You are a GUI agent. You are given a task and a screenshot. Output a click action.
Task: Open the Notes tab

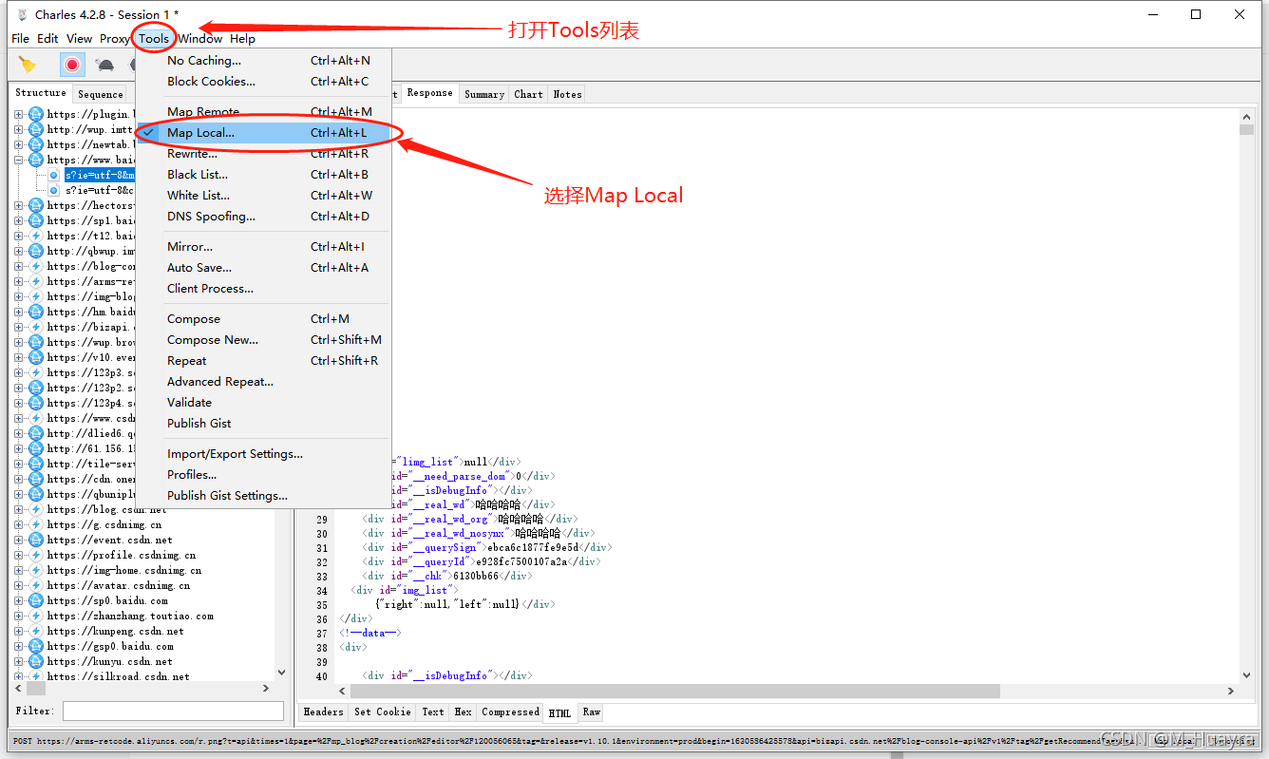567,94
